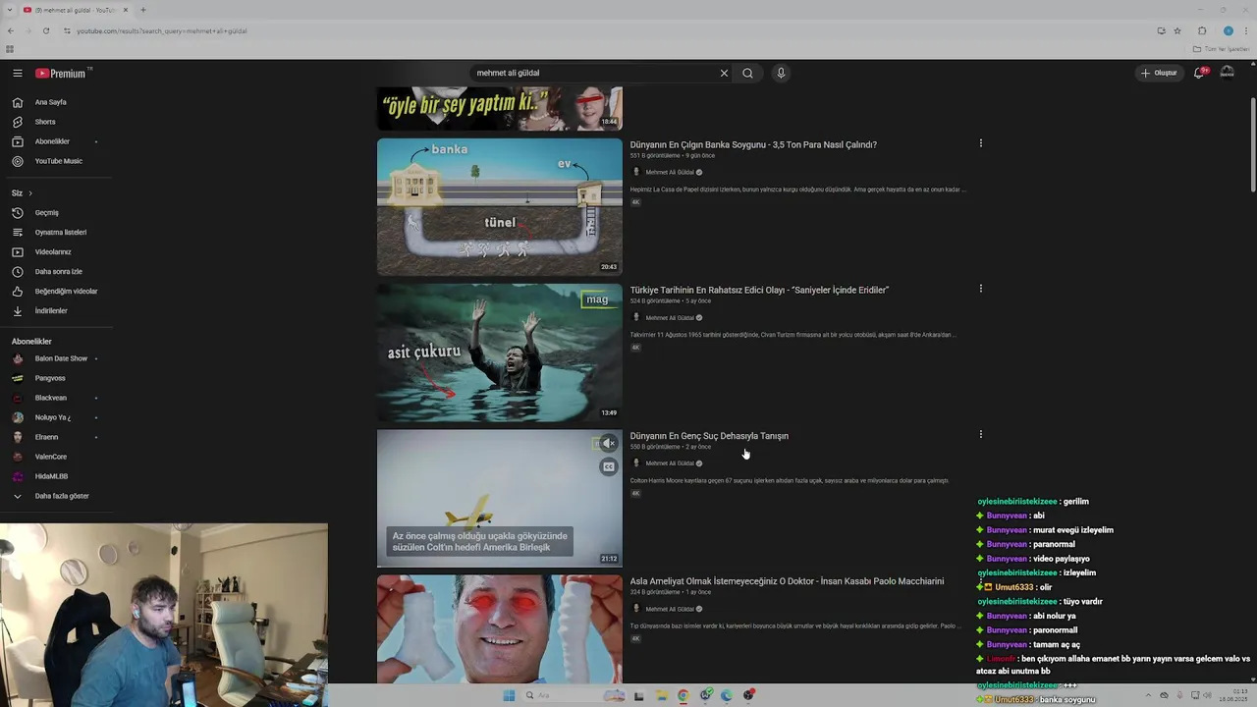Open 'Türkiye Tarihinin En Rahatsız Edici Olayı' title
Image resolution: width=1257 pixels, height=707 pixels.
pos(759,290)
